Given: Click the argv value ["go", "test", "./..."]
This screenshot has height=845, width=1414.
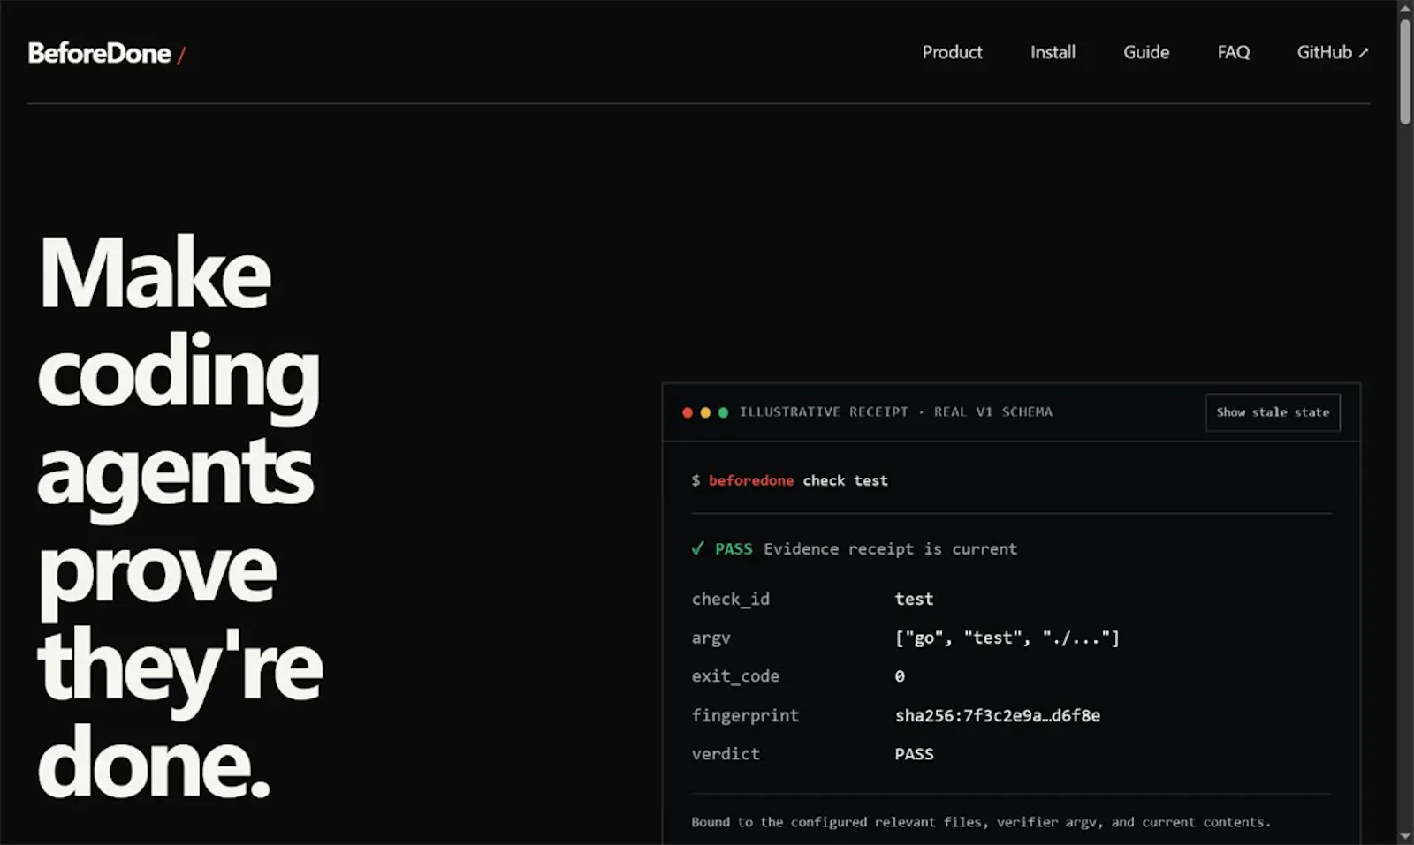Looking at the screenshot, I should click(x=1007, y=638).
